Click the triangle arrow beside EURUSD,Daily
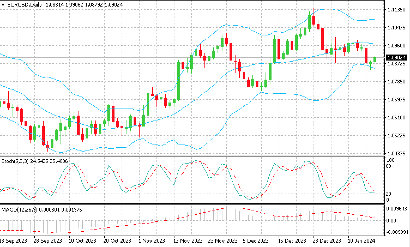 point(3,5)
